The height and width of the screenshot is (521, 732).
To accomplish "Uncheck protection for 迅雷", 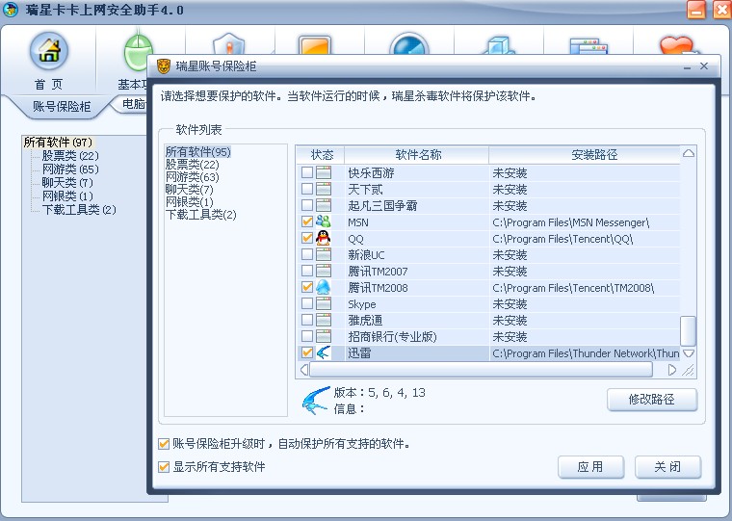I will (x=306, y=352).
